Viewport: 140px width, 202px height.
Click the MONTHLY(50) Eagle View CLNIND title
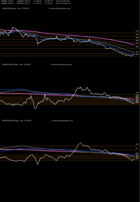coord(17,121)
